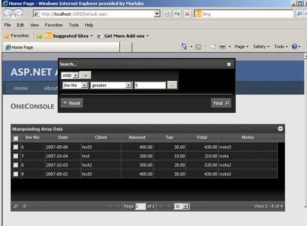The height and width of the screenshot is (226, 307).
Task: Select the Home Page browser tab
Action: tap(62, 47)
